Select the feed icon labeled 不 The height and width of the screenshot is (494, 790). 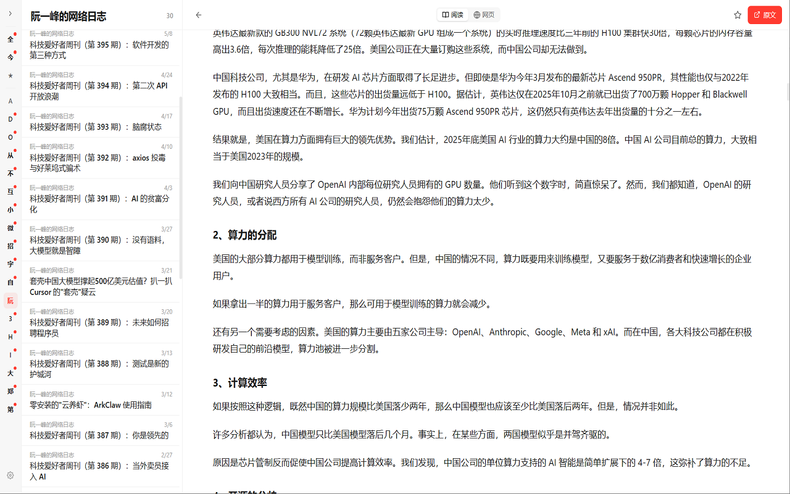(10, 174)
